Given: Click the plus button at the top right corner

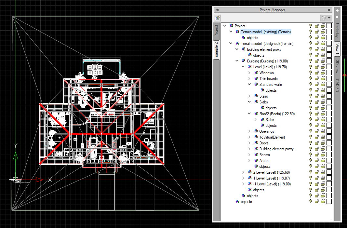Looking at the screenshot, I should point(337,10).
